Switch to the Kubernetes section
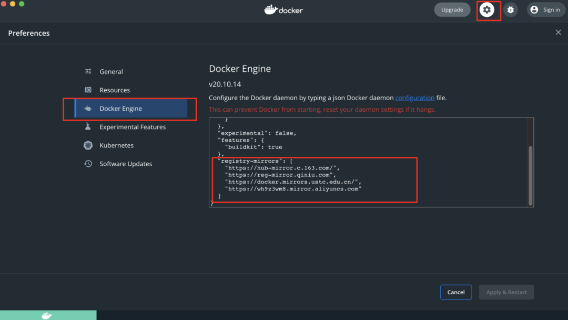568x320 pixels. (x=116, y=145)
